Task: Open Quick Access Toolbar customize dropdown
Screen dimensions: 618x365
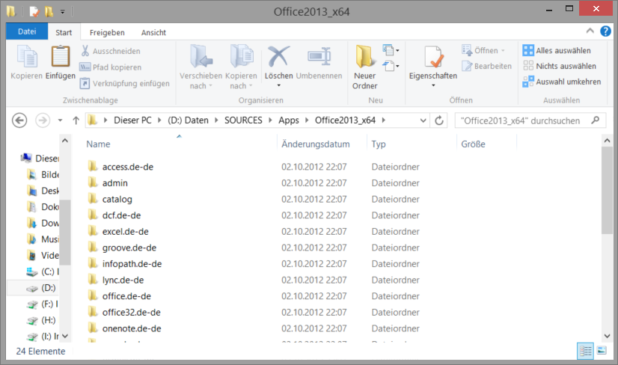Action: pos(62,12)
